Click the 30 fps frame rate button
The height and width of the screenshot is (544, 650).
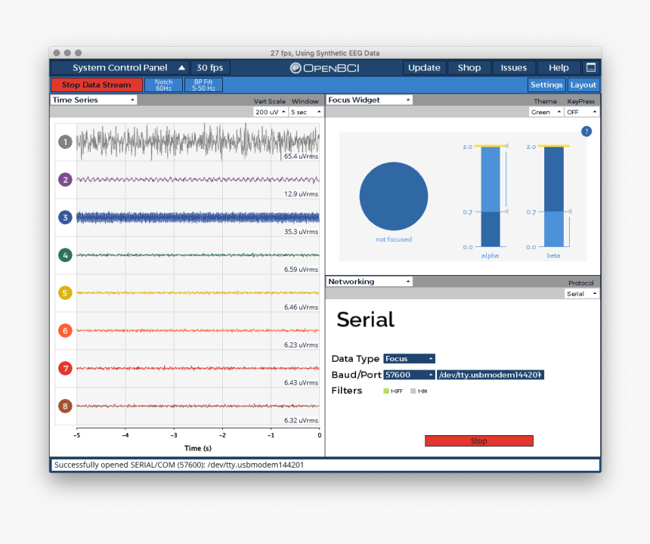(x=210, y=67)
